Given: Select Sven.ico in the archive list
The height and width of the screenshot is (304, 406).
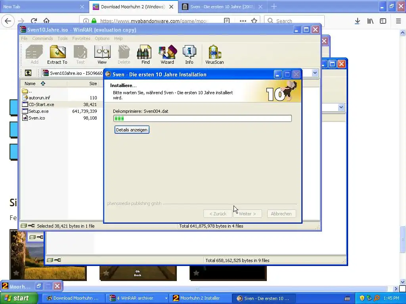Looking at the screenshot, I should coord(36,118).
